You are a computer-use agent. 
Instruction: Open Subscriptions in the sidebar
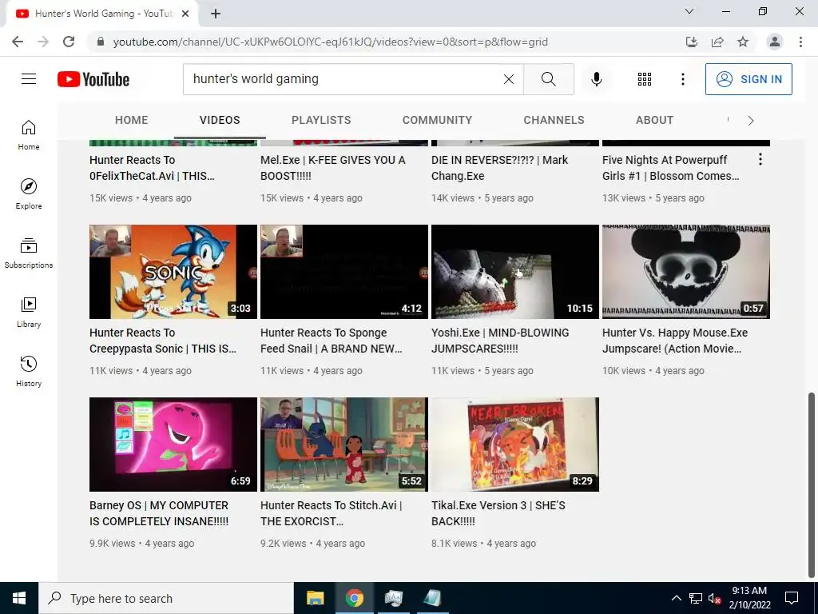(x=29, y=253)
